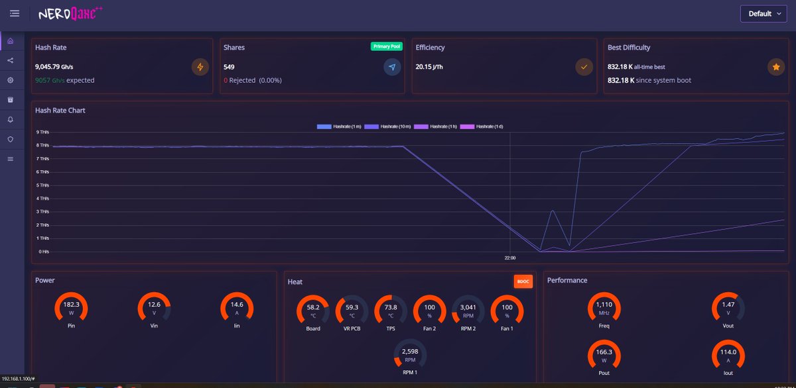Open the shield sidebar icon
This screenshot has height=388, width=796.
[x=10, y=139]
